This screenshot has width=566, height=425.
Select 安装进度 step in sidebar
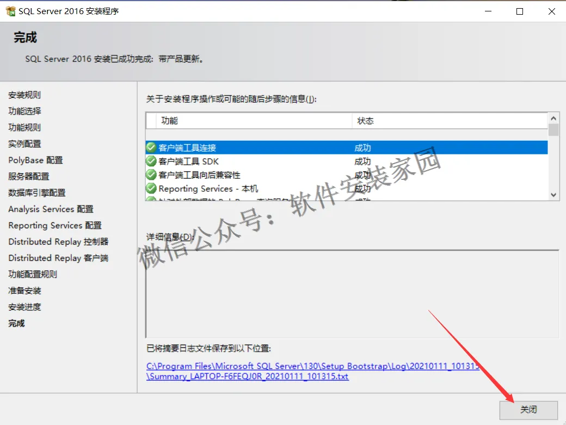[x=24, y=307]
